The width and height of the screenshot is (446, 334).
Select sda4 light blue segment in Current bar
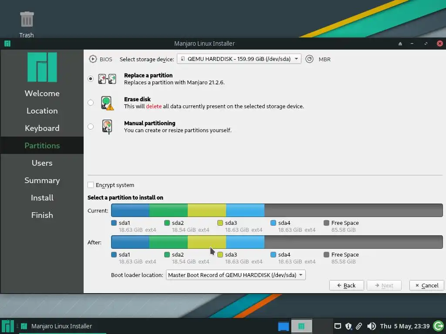[245, 210]
